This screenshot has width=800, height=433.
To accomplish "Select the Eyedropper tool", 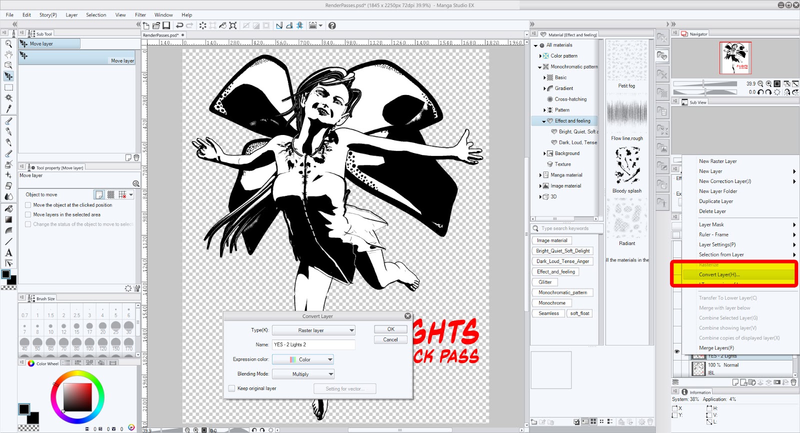I will coord(8,109).
